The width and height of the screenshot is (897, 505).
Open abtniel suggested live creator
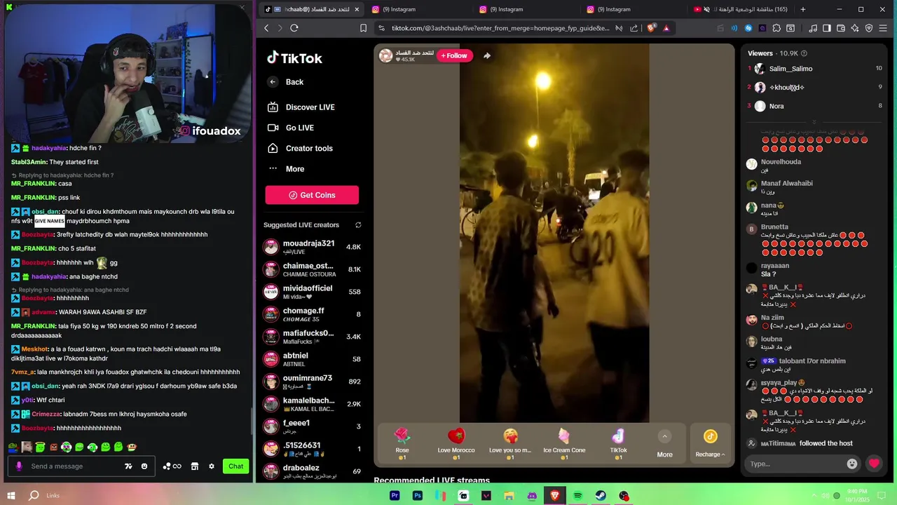pyautogui.click(x=312, y=359)
